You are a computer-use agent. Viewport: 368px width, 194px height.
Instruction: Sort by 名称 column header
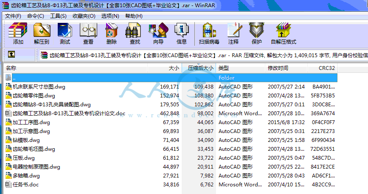click(x=75, y=68)
